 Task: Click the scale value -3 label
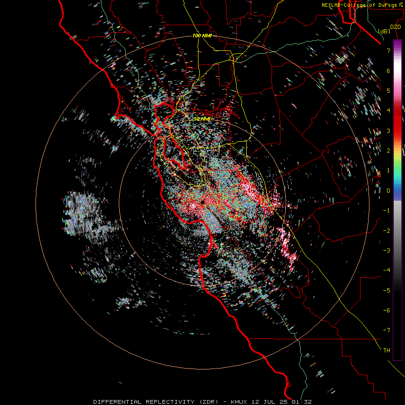click(387, 251)
